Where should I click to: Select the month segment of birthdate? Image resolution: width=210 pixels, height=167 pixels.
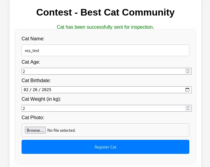(26, 90)
